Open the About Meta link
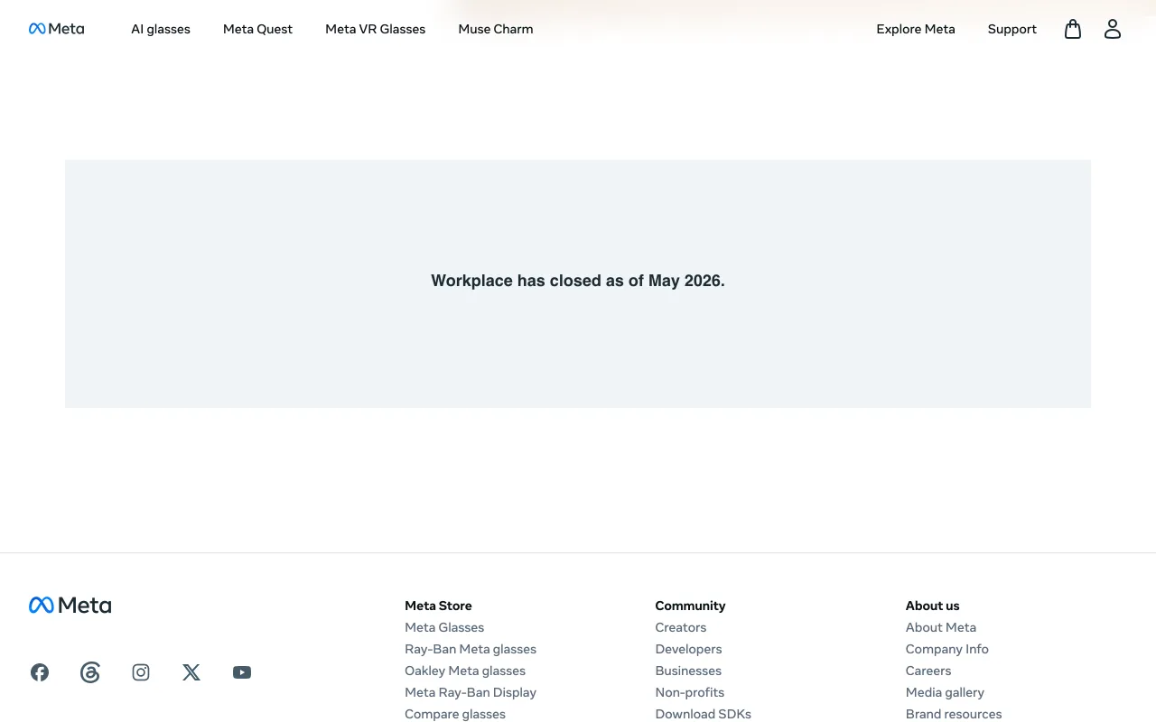1156x722 pixels. pyautogui.click(x=941, y=627)
